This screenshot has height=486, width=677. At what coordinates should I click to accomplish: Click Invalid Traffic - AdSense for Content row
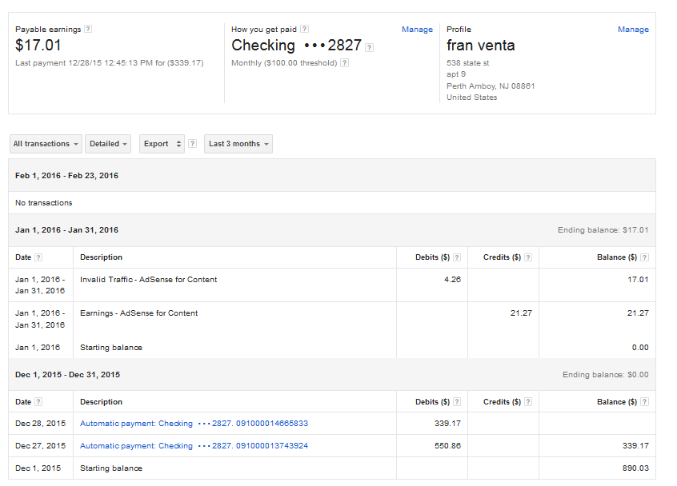pyautogui.click(x=331, y=285)
